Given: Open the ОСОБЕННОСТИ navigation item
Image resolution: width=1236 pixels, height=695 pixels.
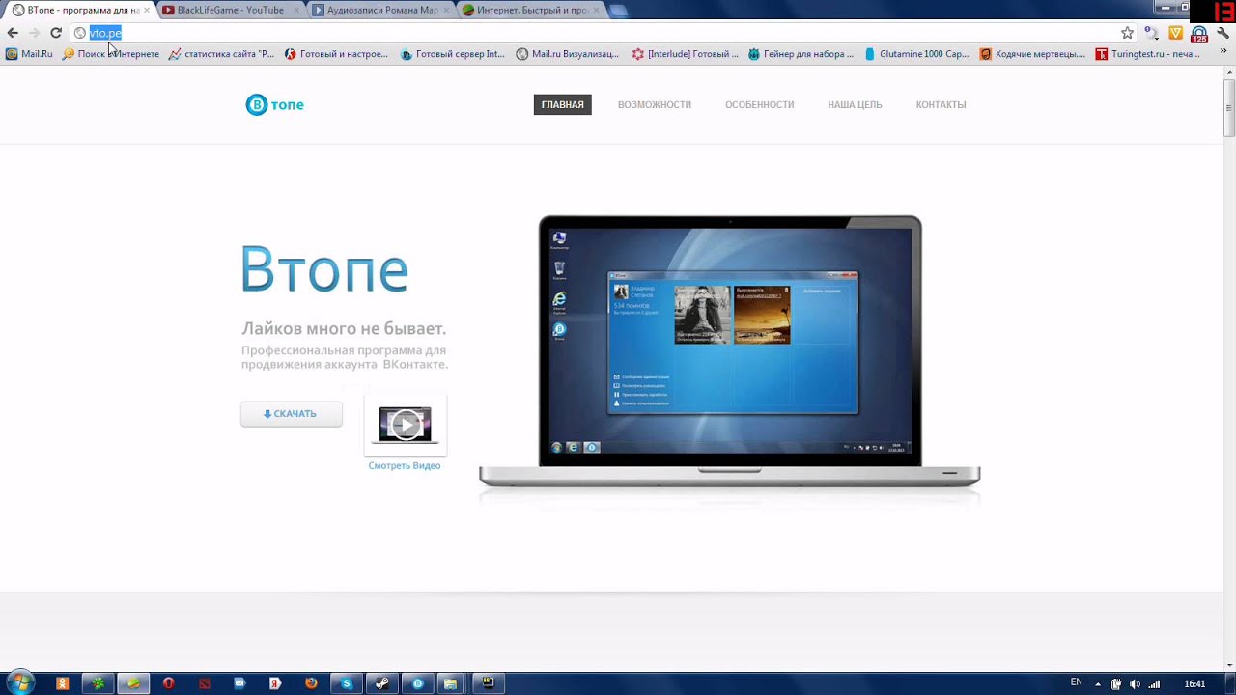Looking at the screenshot, I should [759, 104].
